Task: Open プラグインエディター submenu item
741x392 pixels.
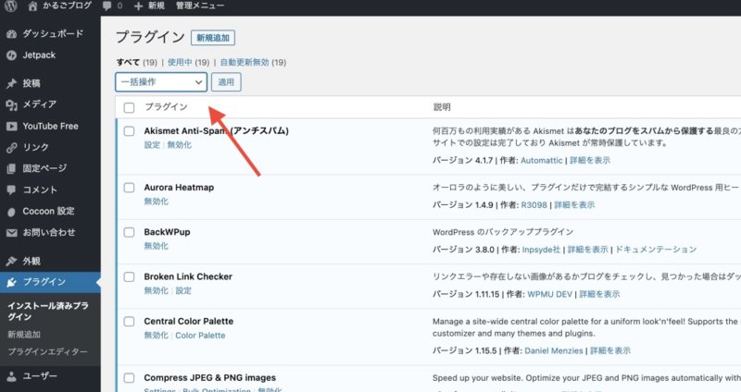Action: [47, 352]
